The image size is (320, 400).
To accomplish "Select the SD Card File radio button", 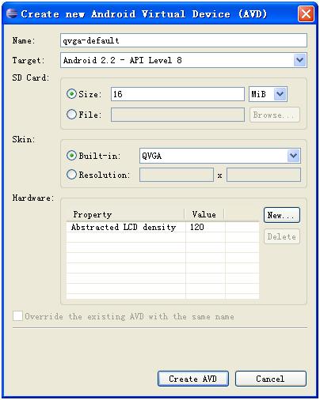I will pos(71,115).
